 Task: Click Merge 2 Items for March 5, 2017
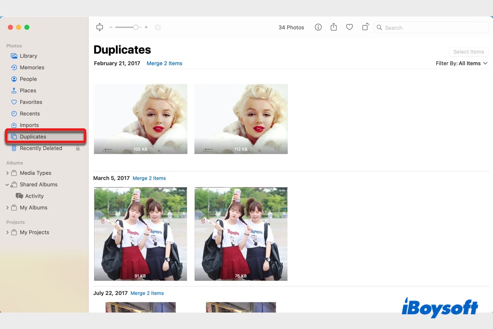click(x=149, y=178)
